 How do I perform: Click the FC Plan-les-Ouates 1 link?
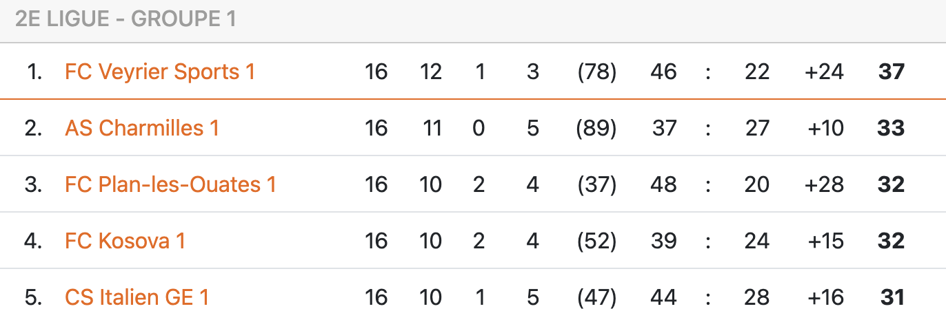coord(170,184)
